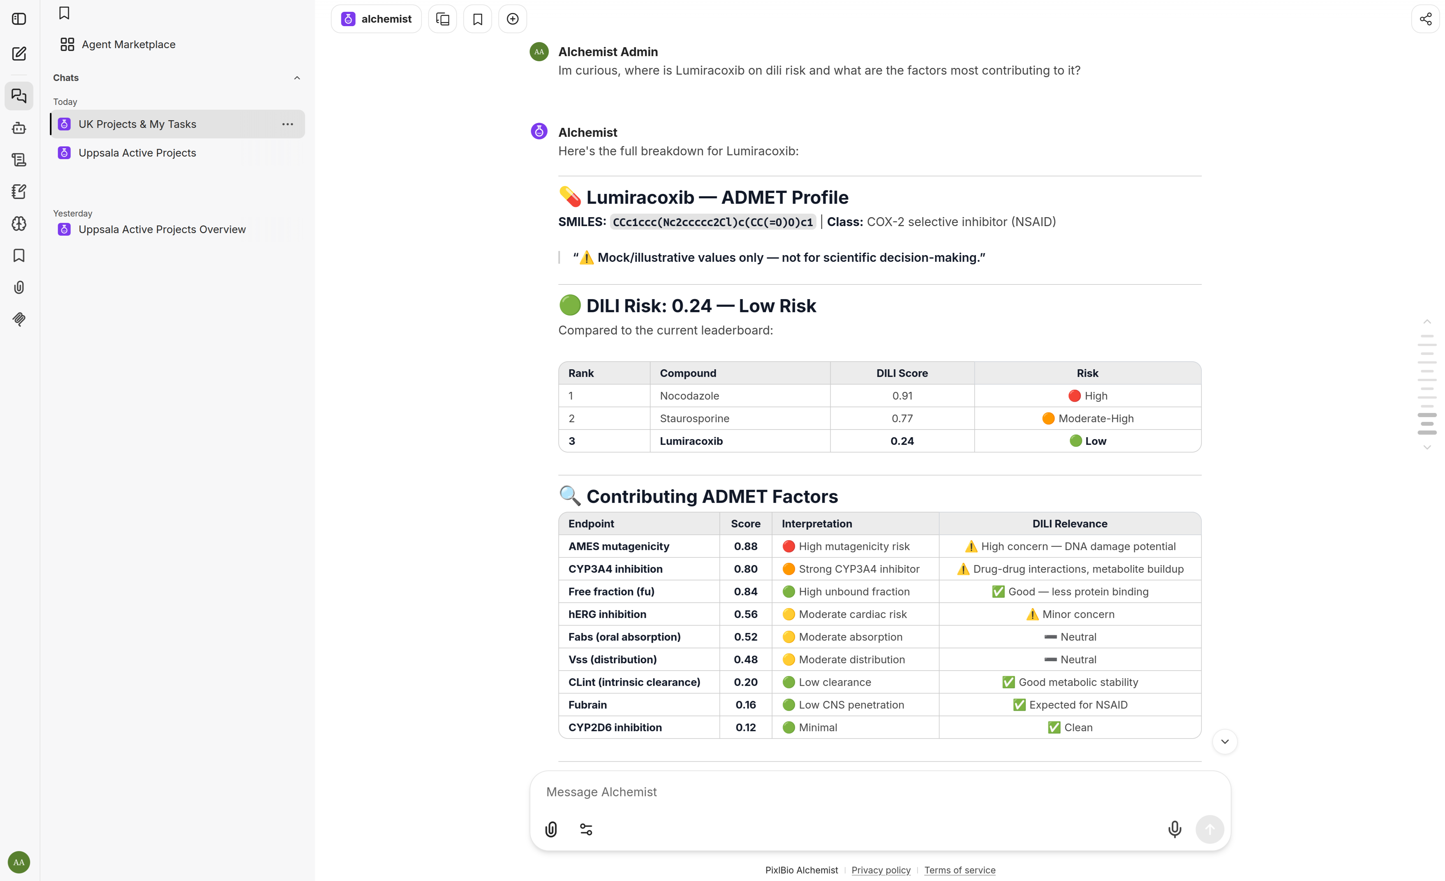1445x881 pixels.
Task: Click the DILI Relevance column header
Action: (1070, 524)
